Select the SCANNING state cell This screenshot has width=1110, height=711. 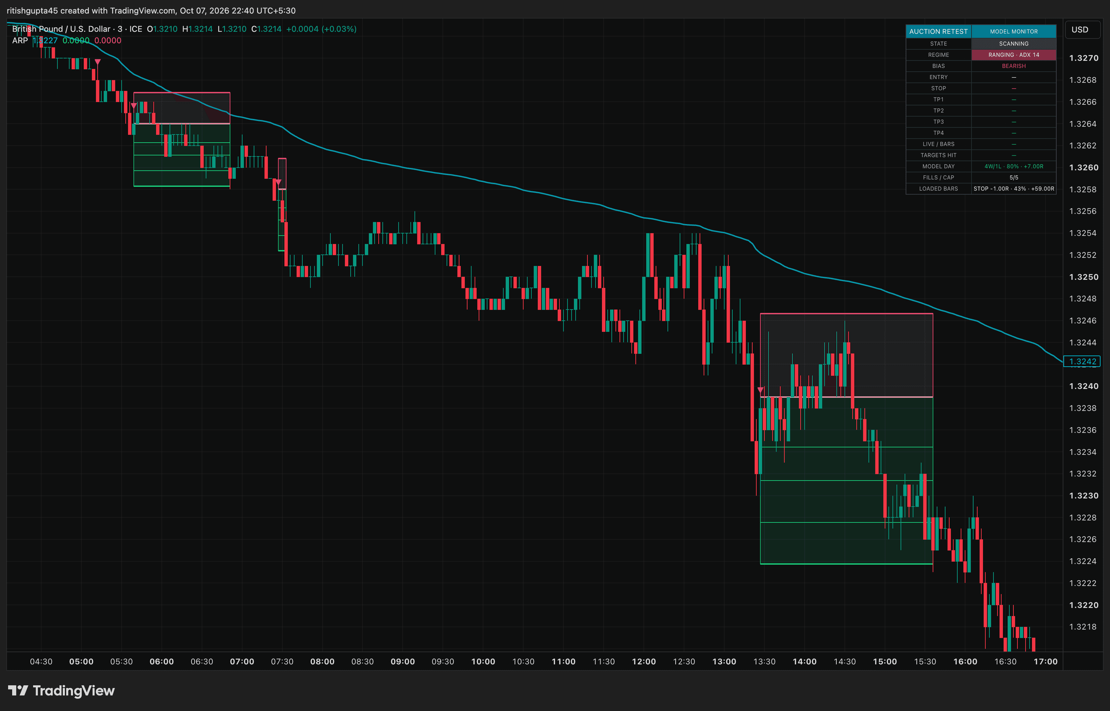pos(1013,43)
